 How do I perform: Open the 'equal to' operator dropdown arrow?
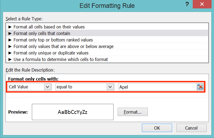(110, 87)
